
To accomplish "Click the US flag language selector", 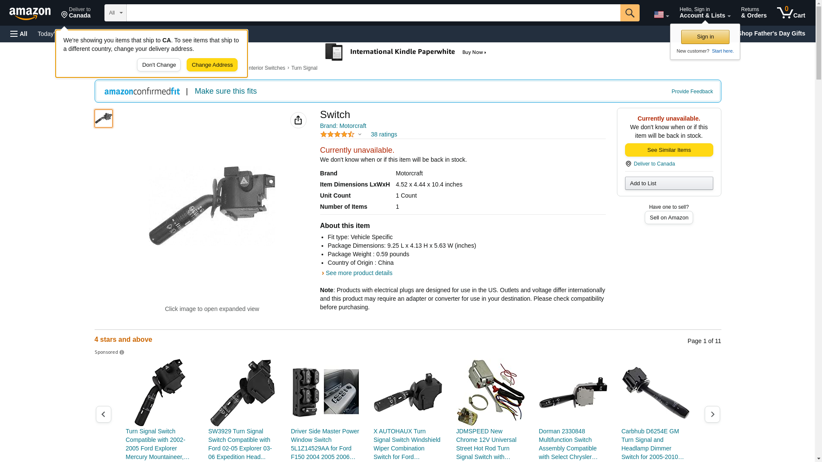I will click(x=661, y=15).
